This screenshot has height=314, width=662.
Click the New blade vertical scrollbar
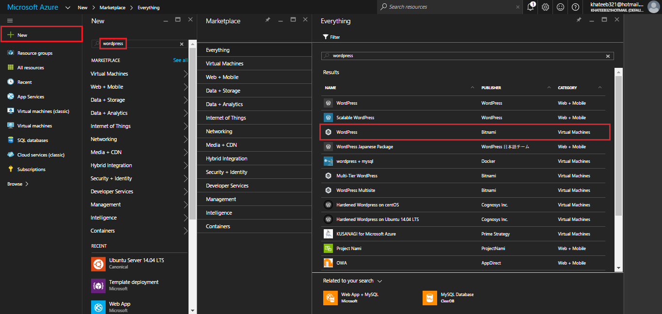click(x=192, y=133)
